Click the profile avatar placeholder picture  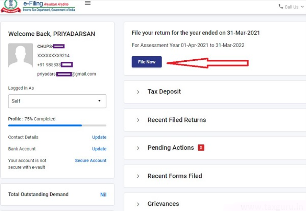pyautogui.click(x=21, y=56)
